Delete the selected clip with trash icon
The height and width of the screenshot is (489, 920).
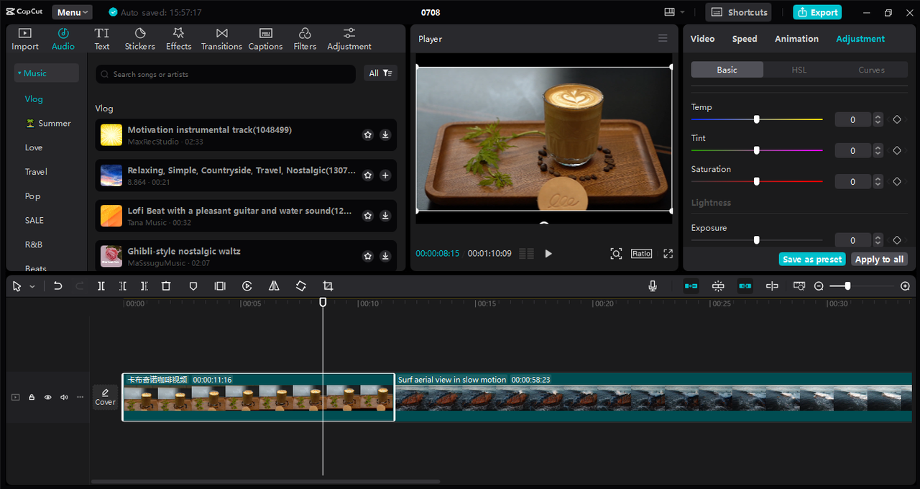(x=166, y=286)
